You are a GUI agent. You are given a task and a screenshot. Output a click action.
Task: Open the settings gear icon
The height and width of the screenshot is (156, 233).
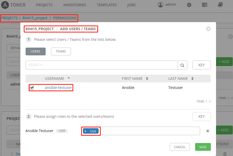pyautogui.click(x=189, y=5)
